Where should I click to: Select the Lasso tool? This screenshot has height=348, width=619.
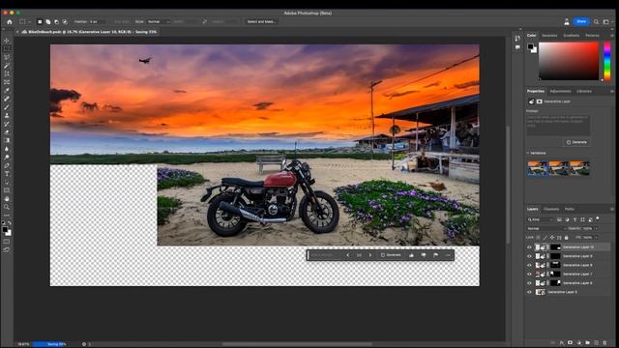pos(7,57)
